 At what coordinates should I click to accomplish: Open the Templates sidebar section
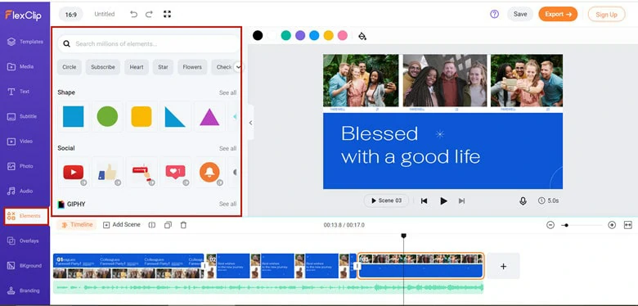25,42
